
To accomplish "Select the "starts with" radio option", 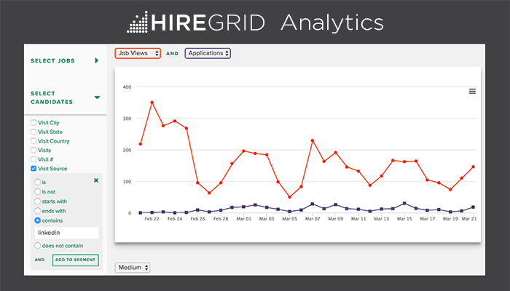I will [x=38, y=202].
